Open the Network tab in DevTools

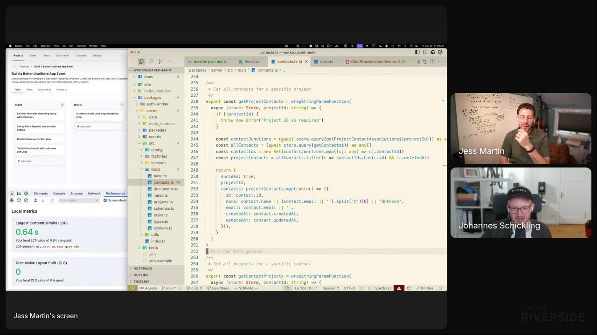94,194
